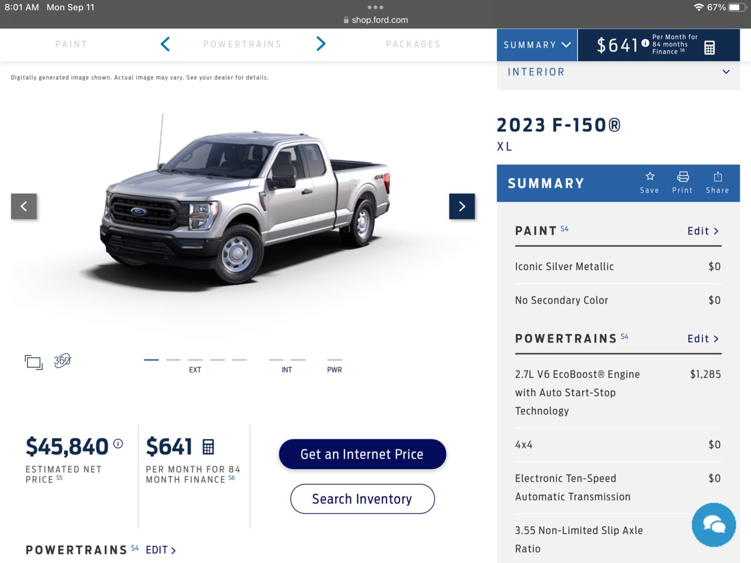Screen dimensions: 751x563
Task: Switch to the Packages tab
Action: [x=413, y=45]
